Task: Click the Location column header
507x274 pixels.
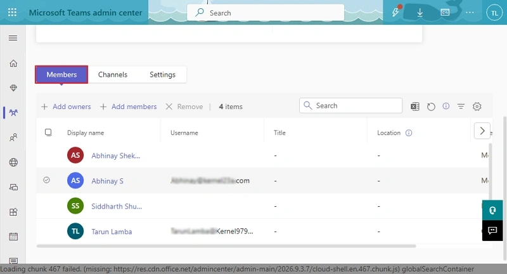Action: [388, 133]
